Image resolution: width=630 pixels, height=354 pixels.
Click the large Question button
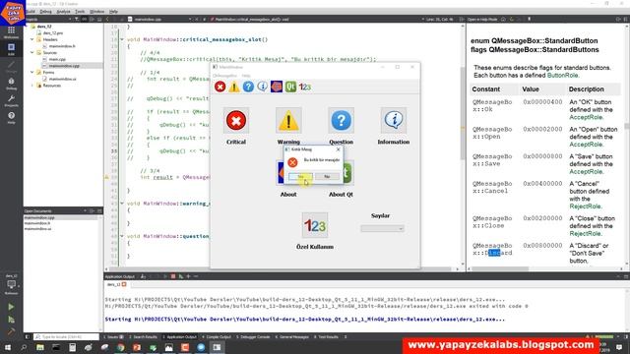[342, 120]
